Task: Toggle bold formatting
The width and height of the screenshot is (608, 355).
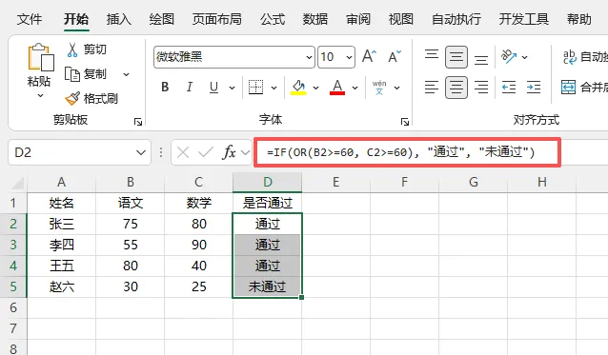Action: [x=165, y=88]
